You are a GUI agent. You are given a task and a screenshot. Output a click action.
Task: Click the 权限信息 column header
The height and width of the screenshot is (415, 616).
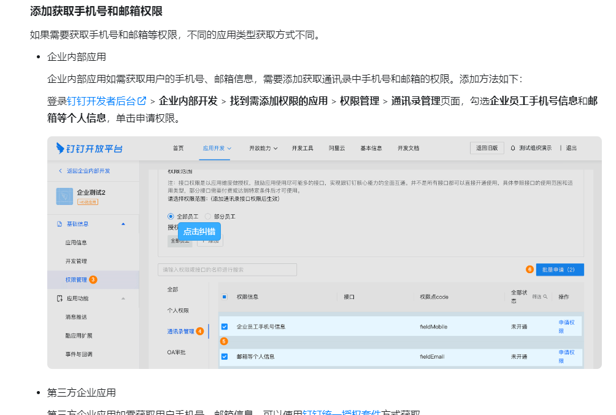(x=247, y=297)
